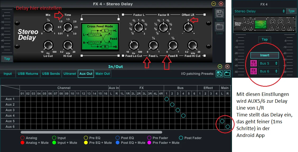Click the Time knob of Stereo Delay

click(x=68, y=27)
